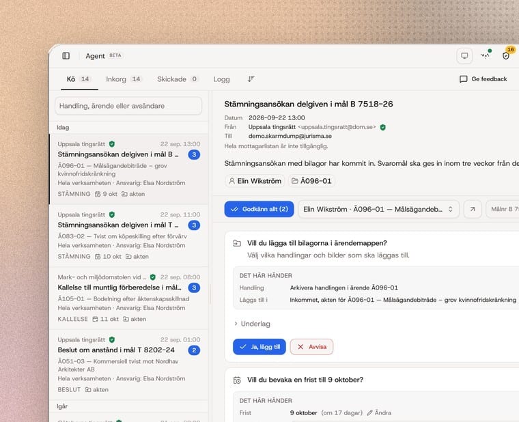
Task: Open the Skickade tab
Action: click(x=178, y=79)
